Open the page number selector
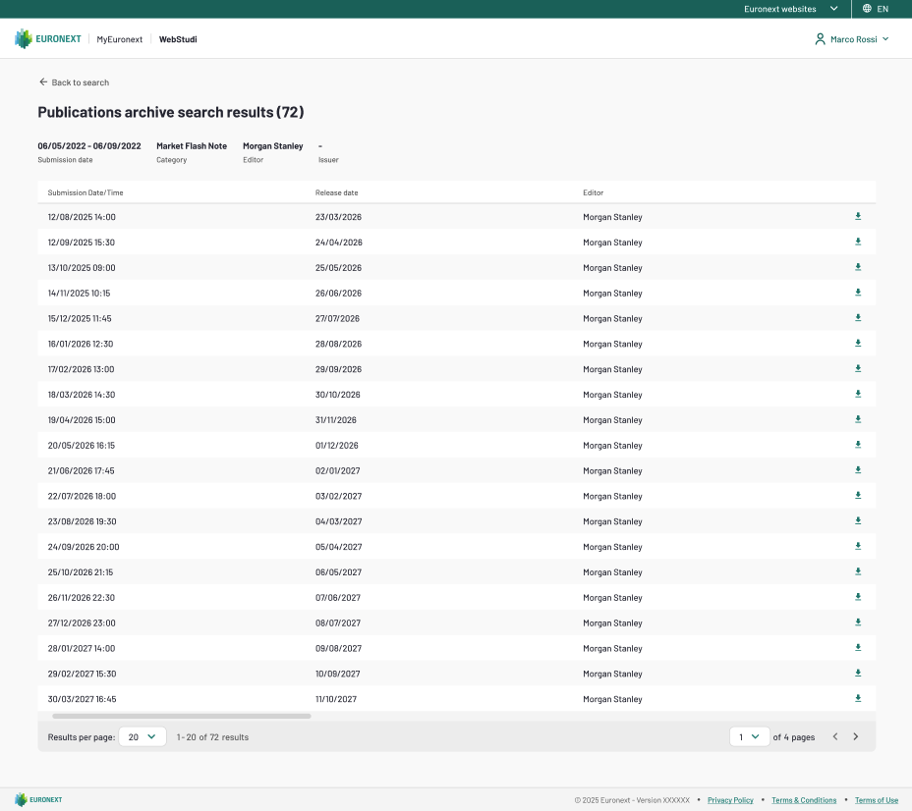This screenshot has width=912, height=811. click(750, 736)
